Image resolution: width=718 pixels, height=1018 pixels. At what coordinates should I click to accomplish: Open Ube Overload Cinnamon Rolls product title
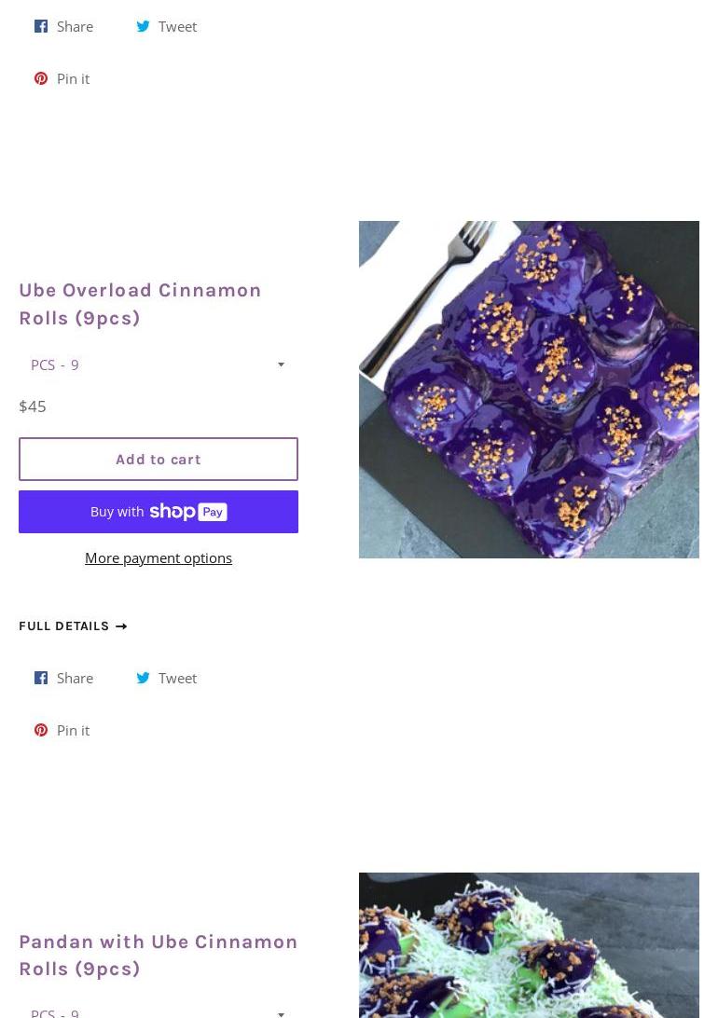pos(140,304)
